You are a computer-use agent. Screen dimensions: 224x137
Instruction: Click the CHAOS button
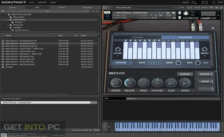point(205,81)
